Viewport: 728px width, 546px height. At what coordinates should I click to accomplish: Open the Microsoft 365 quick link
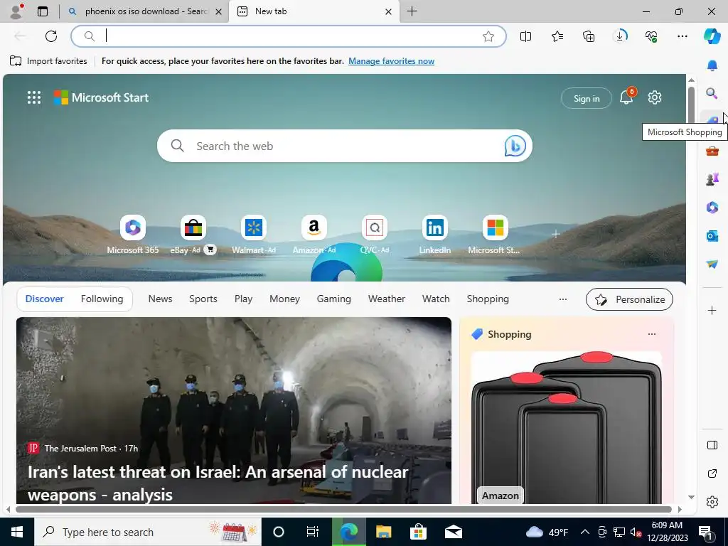click(x=133, y=235)
